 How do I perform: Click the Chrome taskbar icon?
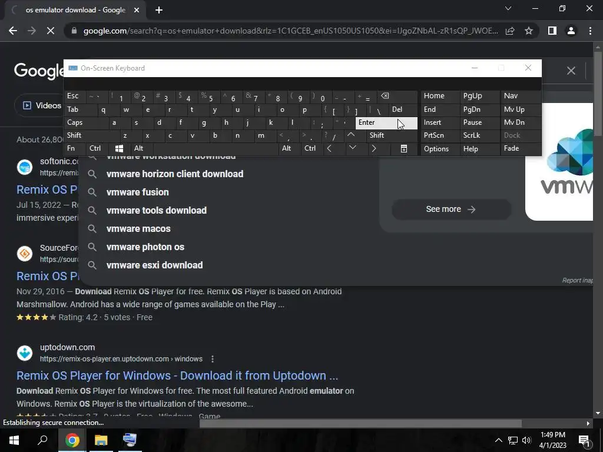click(72, 440)
